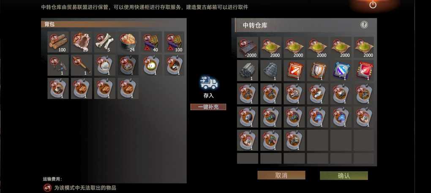This screenshot has width=431, height=193.
Task: Select the yellow creature dog tag
Action: coord(151,65)
